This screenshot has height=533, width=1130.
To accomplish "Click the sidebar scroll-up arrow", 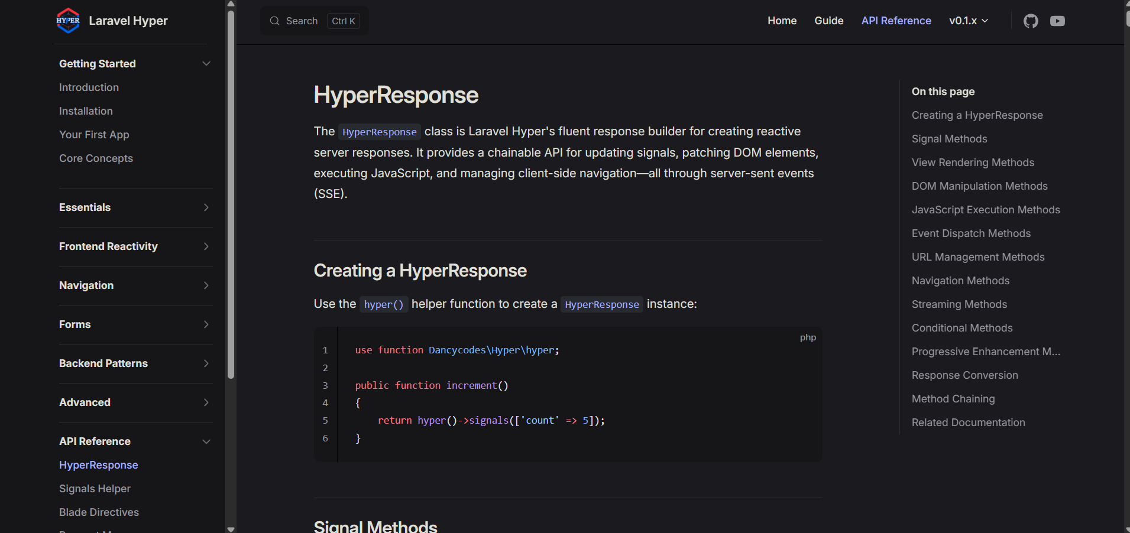I will coord(231,4).
